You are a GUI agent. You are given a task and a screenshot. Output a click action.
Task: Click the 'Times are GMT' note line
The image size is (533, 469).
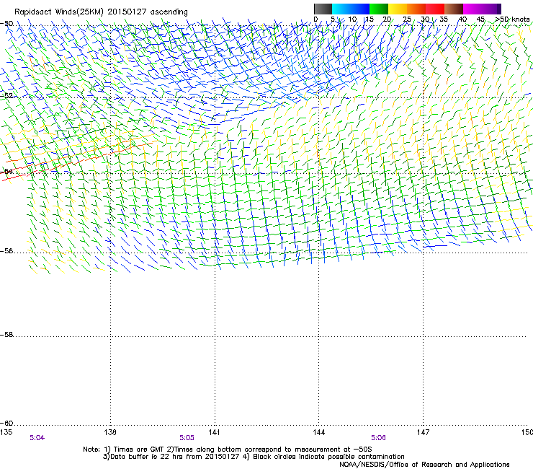[228, 450]
